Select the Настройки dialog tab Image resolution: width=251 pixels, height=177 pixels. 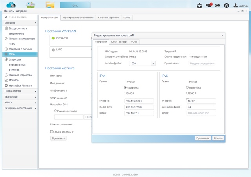point(101,42)
